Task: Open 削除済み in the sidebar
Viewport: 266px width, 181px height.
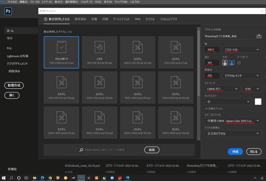Action: [x=14, y=71]
